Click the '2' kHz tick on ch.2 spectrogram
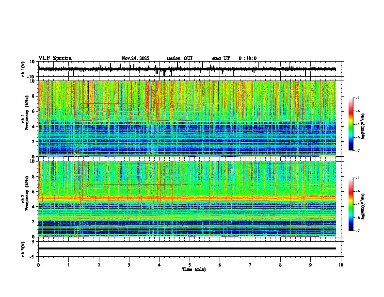384x297 pixels. 33,222
